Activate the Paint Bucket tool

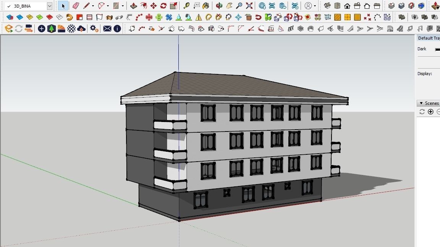(x=206, y=6)
